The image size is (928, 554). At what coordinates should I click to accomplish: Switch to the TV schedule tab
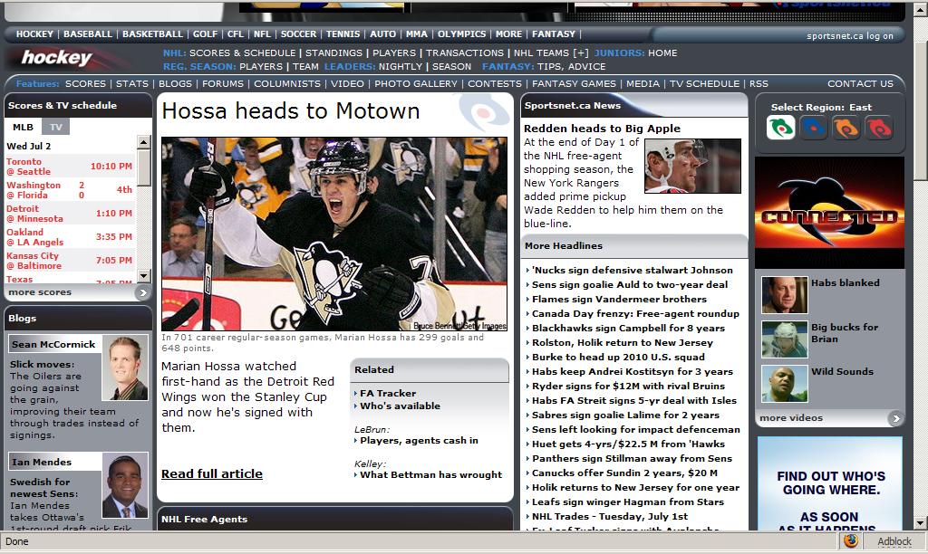pos(55,127)
